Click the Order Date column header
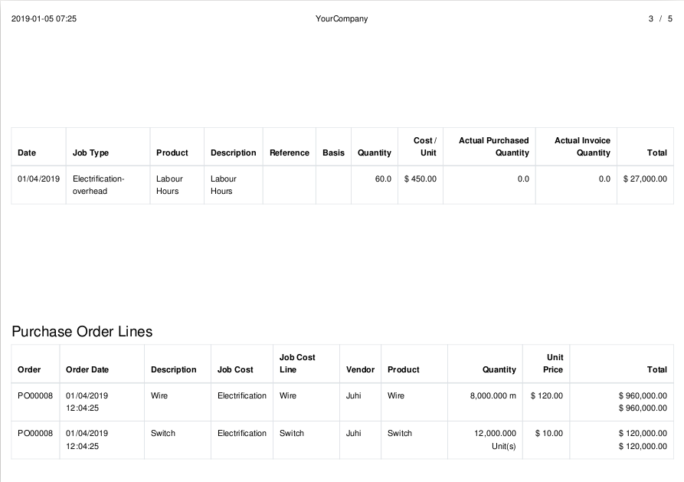The height and width of the screenshot is (482, 684). pos(87,369)
